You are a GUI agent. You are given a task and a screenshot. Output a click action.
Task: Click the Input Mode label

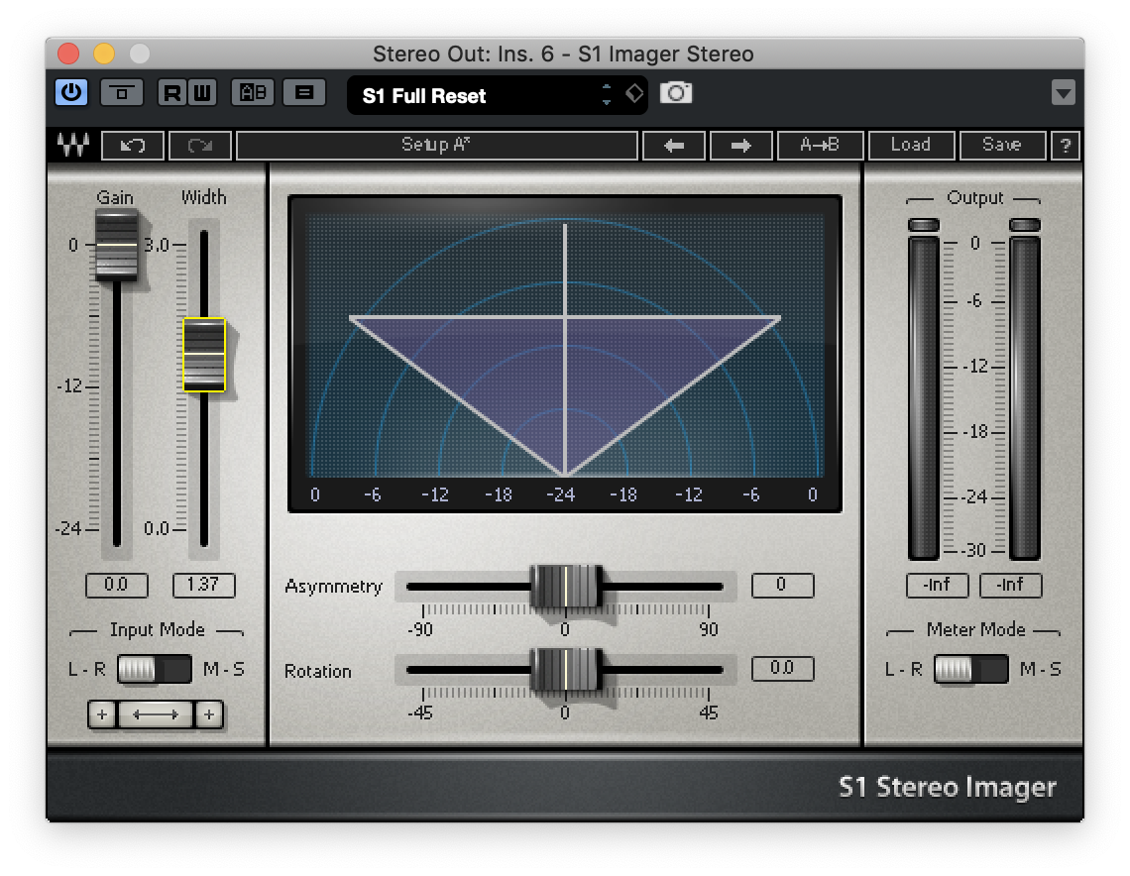click(157, 629)
